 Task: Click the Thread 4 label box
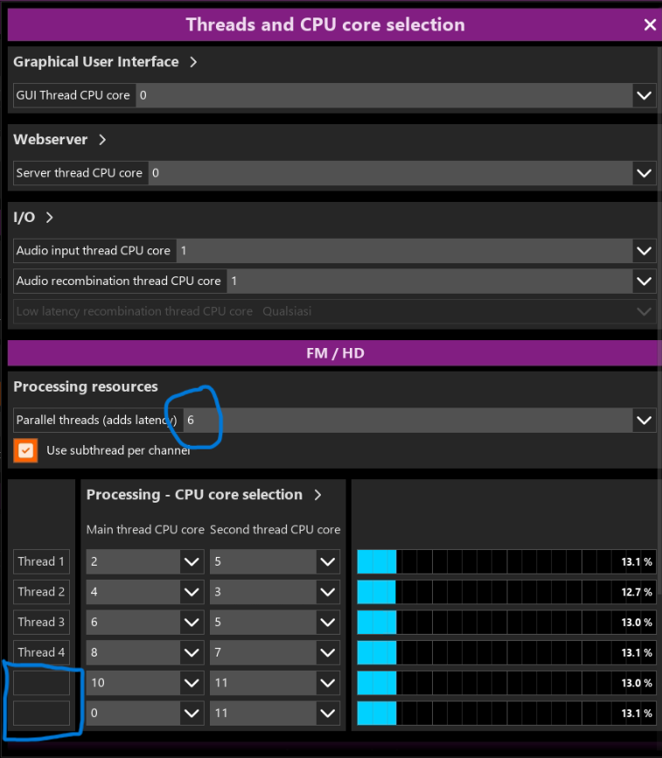(42, 652)
